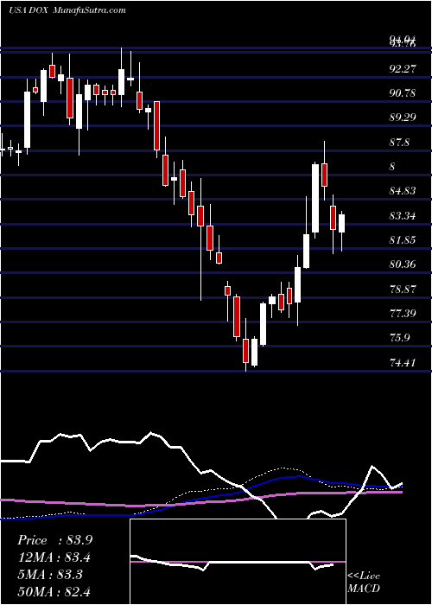This screenshot has height=605, width=432.
Task: Click the 12MA : 83.4 readout
Action: pos(54,557)
